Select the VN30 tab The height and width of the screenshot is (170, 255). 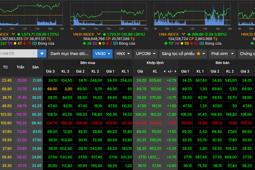click(102, 53)
